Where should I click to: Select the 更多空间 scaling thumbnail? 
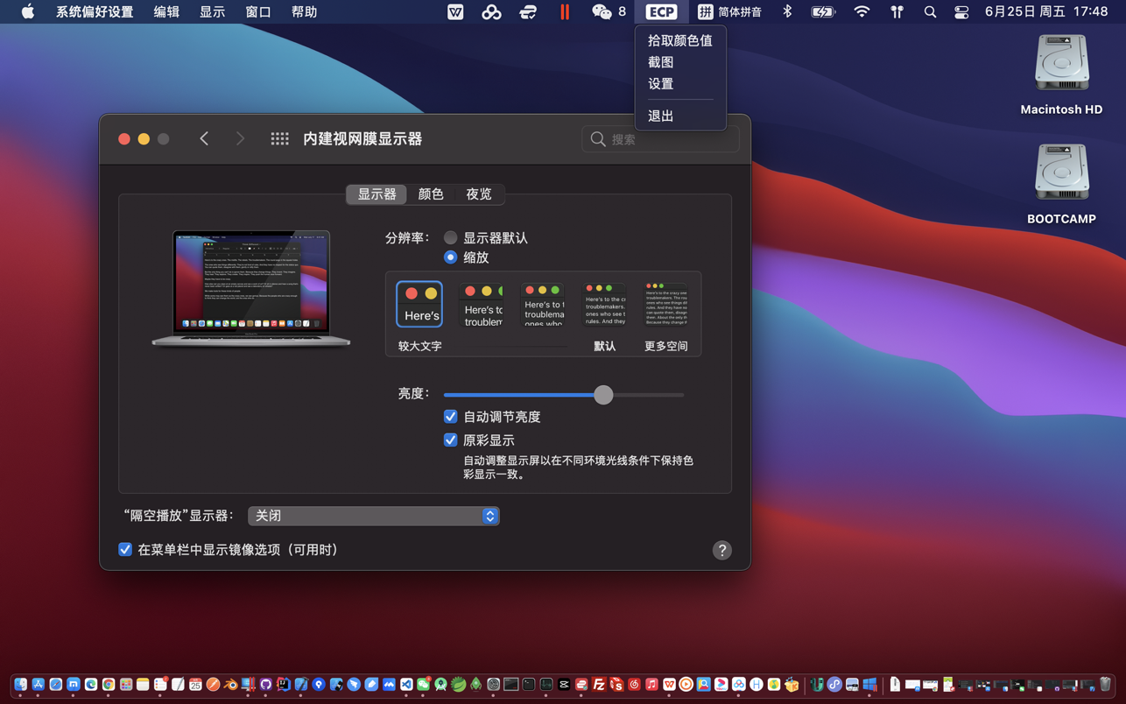665,305
